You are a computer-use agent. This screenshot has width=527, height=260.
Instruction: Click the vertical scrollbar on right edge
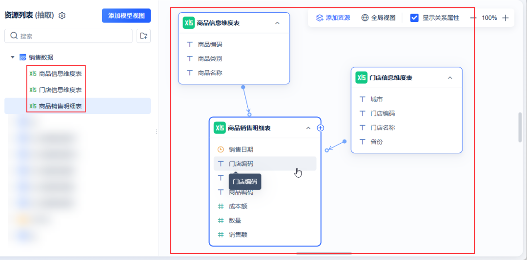click(x=520, y=128)
